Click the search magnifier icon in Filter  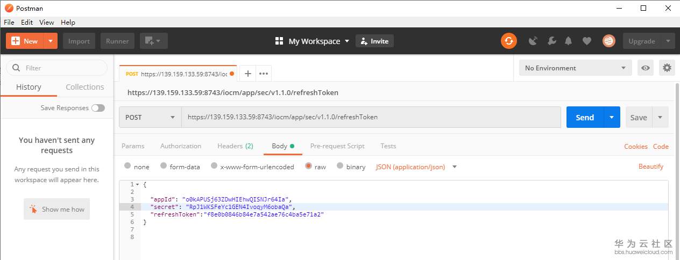[x=16, y=68]
